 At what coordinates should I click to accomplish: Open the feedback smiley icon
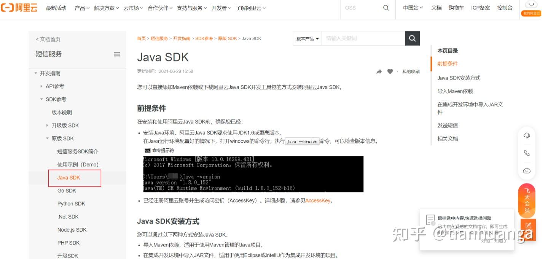(526, 170)
